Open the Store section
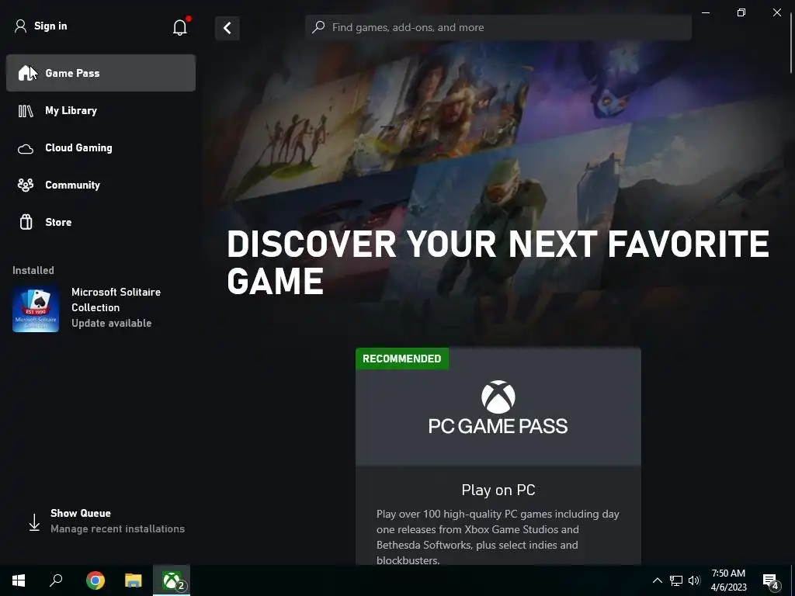The width and height of the screenshot is (795, 596). 101,222
